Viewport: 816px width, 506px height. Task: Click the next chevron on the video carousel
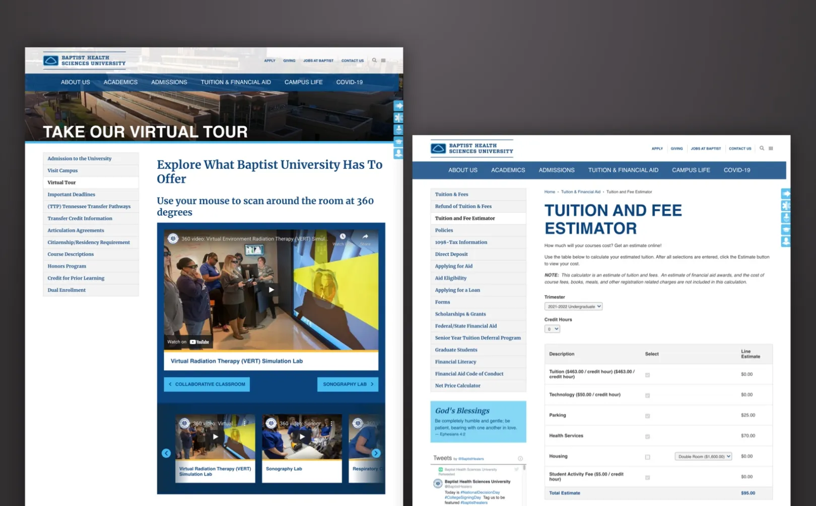click(x=376, y=453)
